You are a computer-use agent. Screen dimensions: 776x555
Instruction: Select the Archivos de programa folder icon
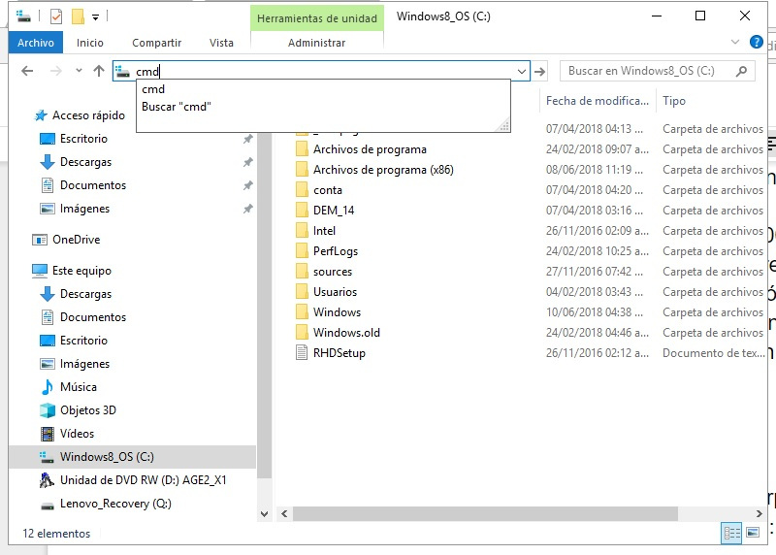tap(302, 149)
